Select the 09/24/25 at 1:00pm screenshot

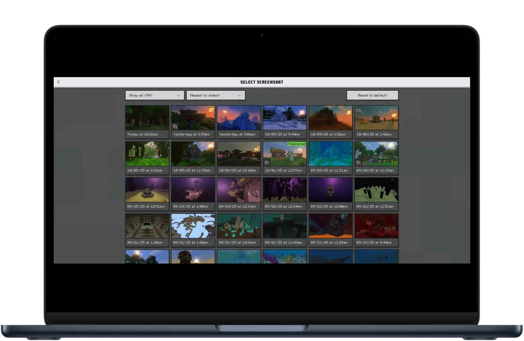193,194
